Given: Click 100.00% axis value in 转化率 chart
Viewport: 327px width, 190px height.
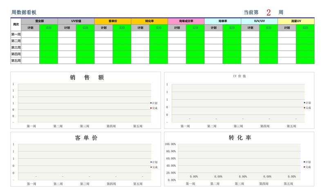Looking at the screenshot, I should point(170,144).
